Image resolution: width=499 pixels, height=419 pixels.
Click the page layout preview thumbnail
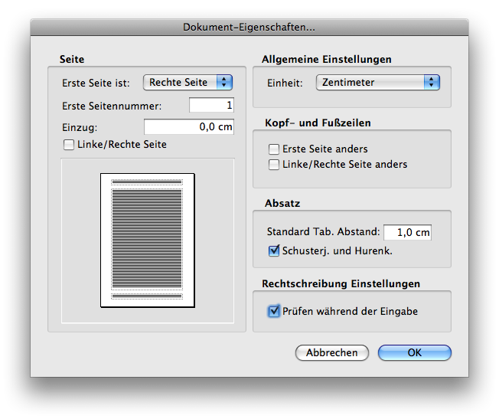tap(148, 240)
